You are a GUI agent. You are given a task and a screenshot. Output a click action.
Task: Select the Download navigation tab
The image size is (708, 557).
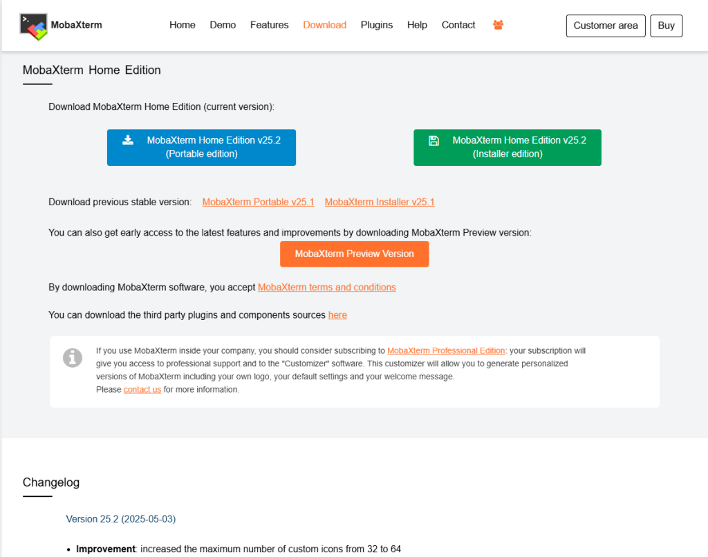click(324, 25)
